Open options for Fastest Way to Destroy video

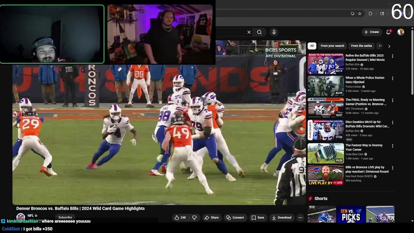(x=393, y=146)
